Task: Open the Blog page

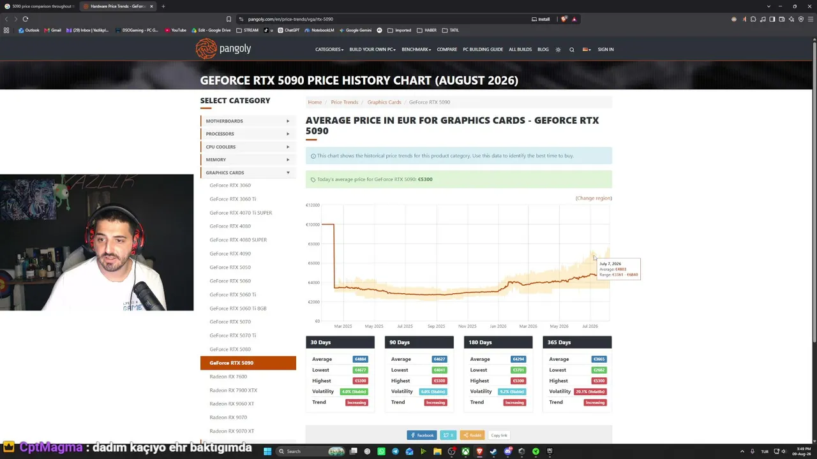Action: (543, 50)
